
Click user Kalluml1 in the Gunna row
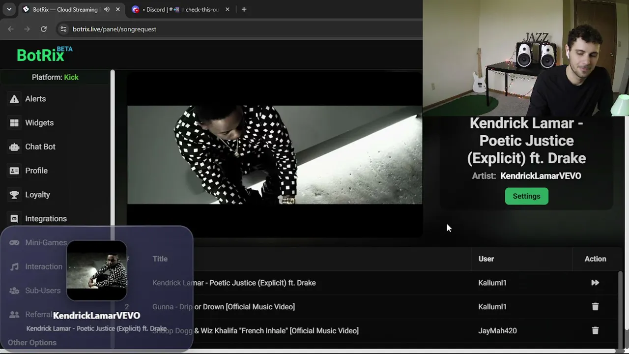click(x=492, y=307)
